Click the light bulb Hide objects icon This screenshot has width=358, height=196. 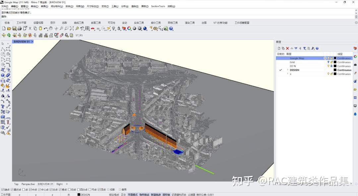[x=114, y=29]
